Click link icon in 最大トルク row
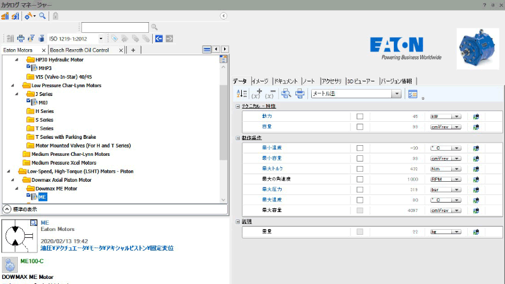Viewport: 505px width, 284px height. point(476,169)
